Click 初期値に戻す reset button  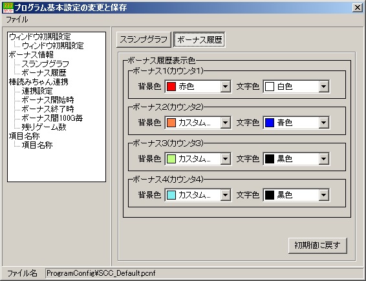tap(318, 245)
